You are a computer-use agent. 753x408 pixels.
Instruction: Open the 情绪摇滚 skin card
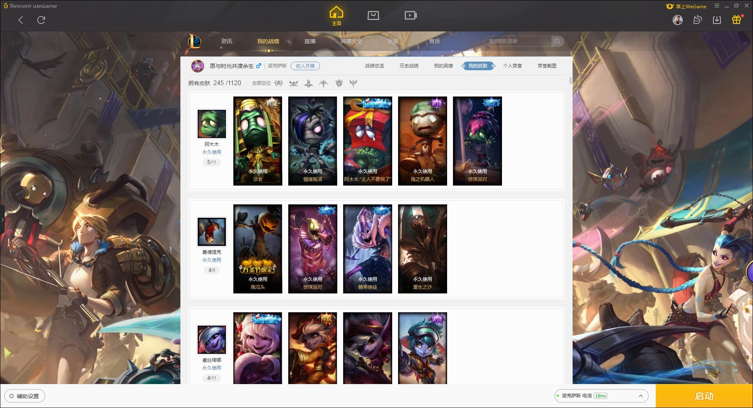313,141
